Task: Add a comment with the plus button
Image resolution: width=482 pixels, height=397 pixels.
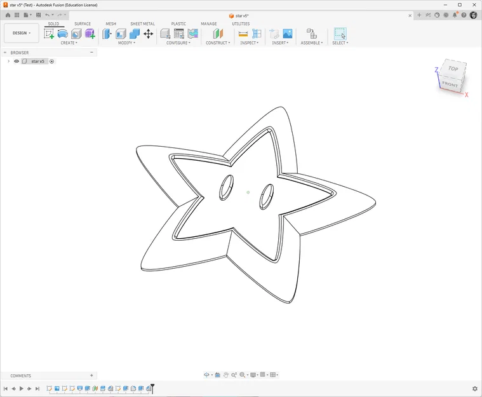Action: click(x=91, y=375)
